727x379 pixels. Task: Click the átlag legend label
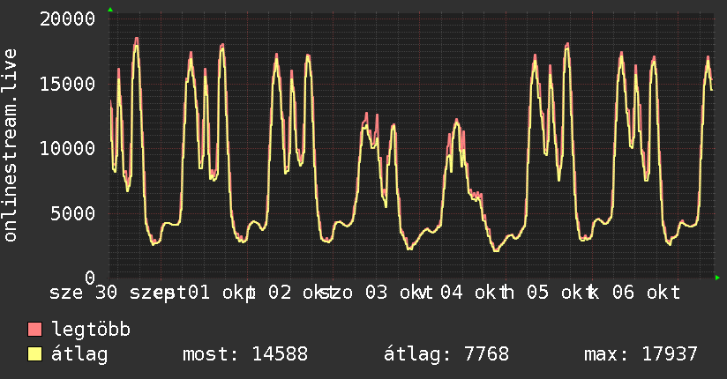[x=79, y=354]
